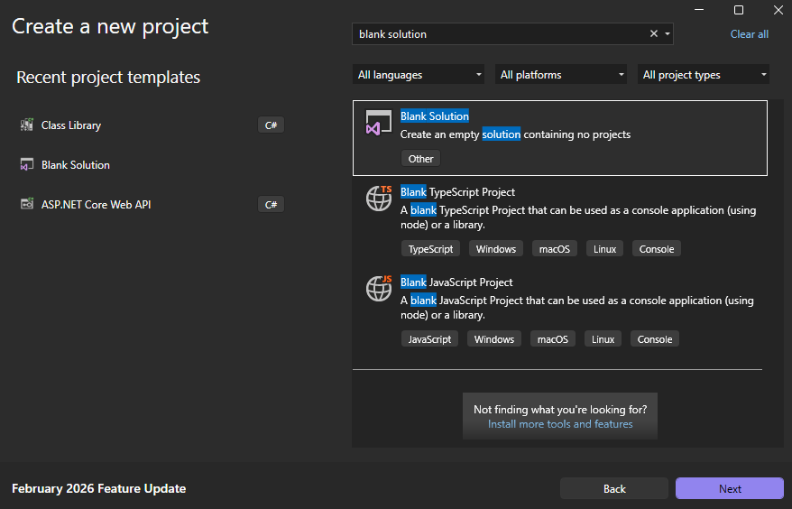This screenshot has width=792, height=509.
Task: Open the All languages dropdown
Action: pos(419,75)
